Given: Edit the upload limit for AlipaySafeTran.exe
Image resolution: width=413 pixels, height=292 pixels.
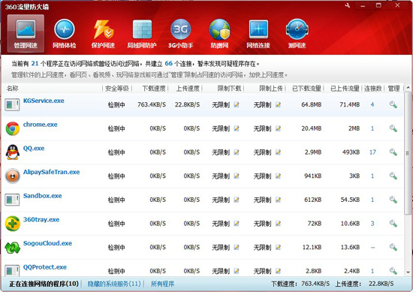Looking at the screenshot, I should pyautogui.click(x=278, y=176).
